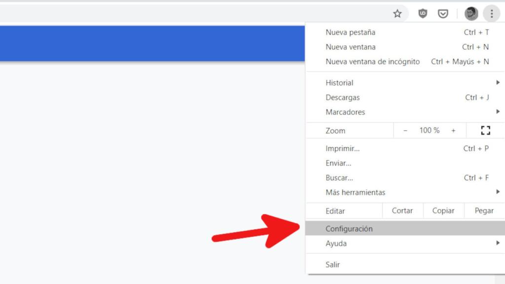Open the uBlock Origin extension
The width and height of the screenshot is (505, 284).
(423, 13)
